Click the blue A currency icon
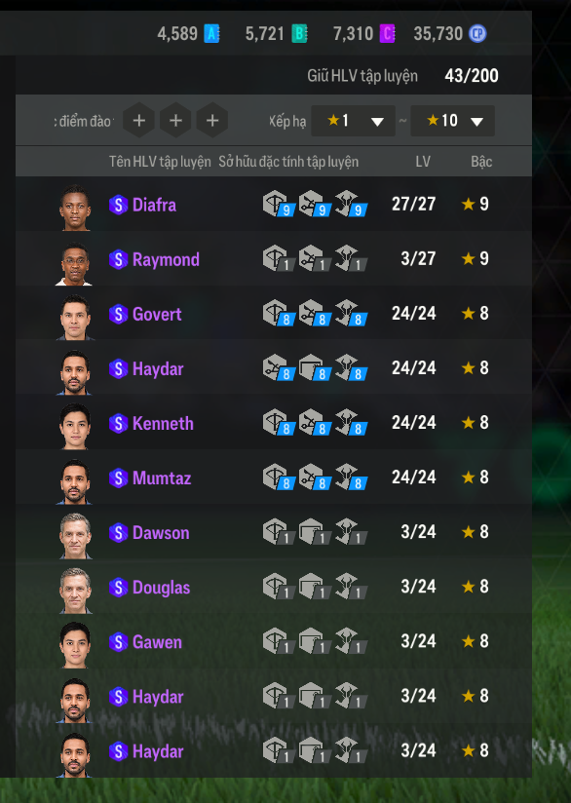Viewport: 571px width, 803px height. pyautogui.click(x=211, y=34)
